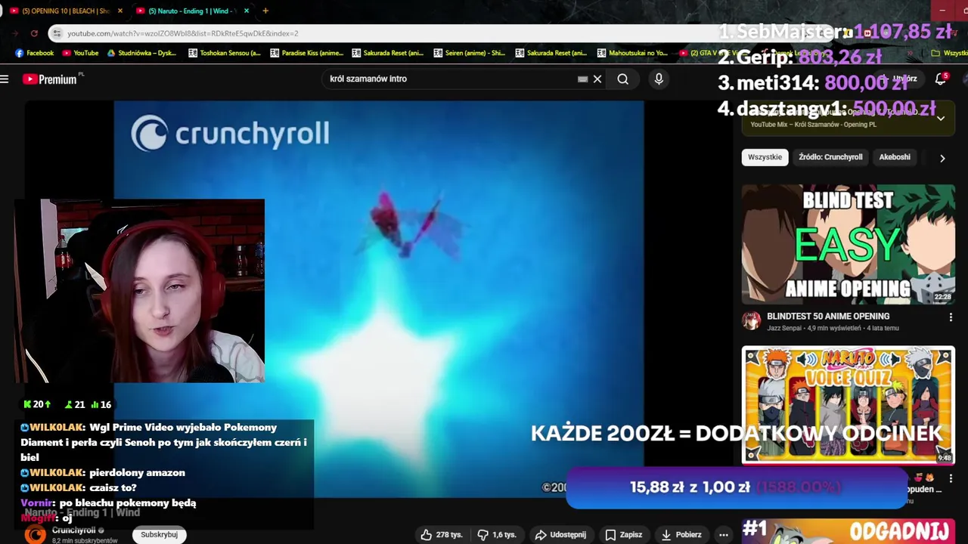This screenshot has height=544, width=968.
Task: Open more actions ellipsis below the video
Action: (x=724, y=534)
